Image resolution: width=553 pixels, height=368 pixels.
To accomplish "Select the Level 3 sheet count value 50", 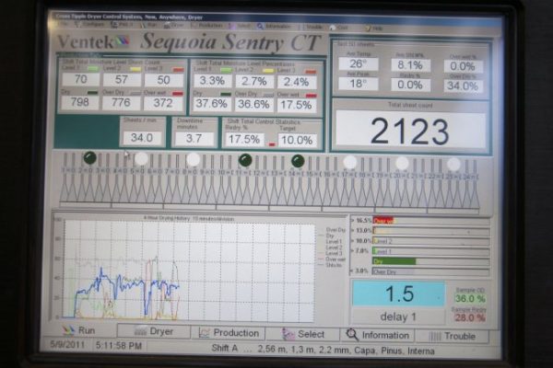I will [164, 80].
